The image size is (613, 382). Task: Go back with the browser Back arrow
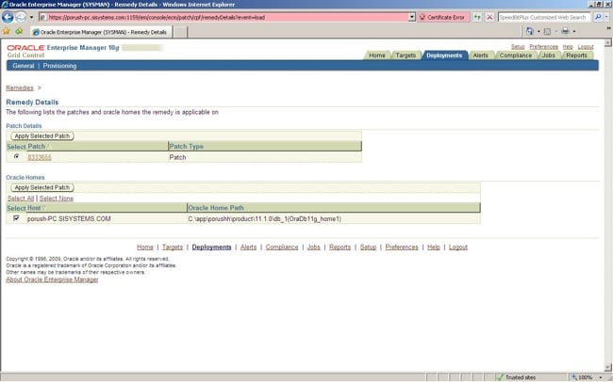click(x=8, y=17)
